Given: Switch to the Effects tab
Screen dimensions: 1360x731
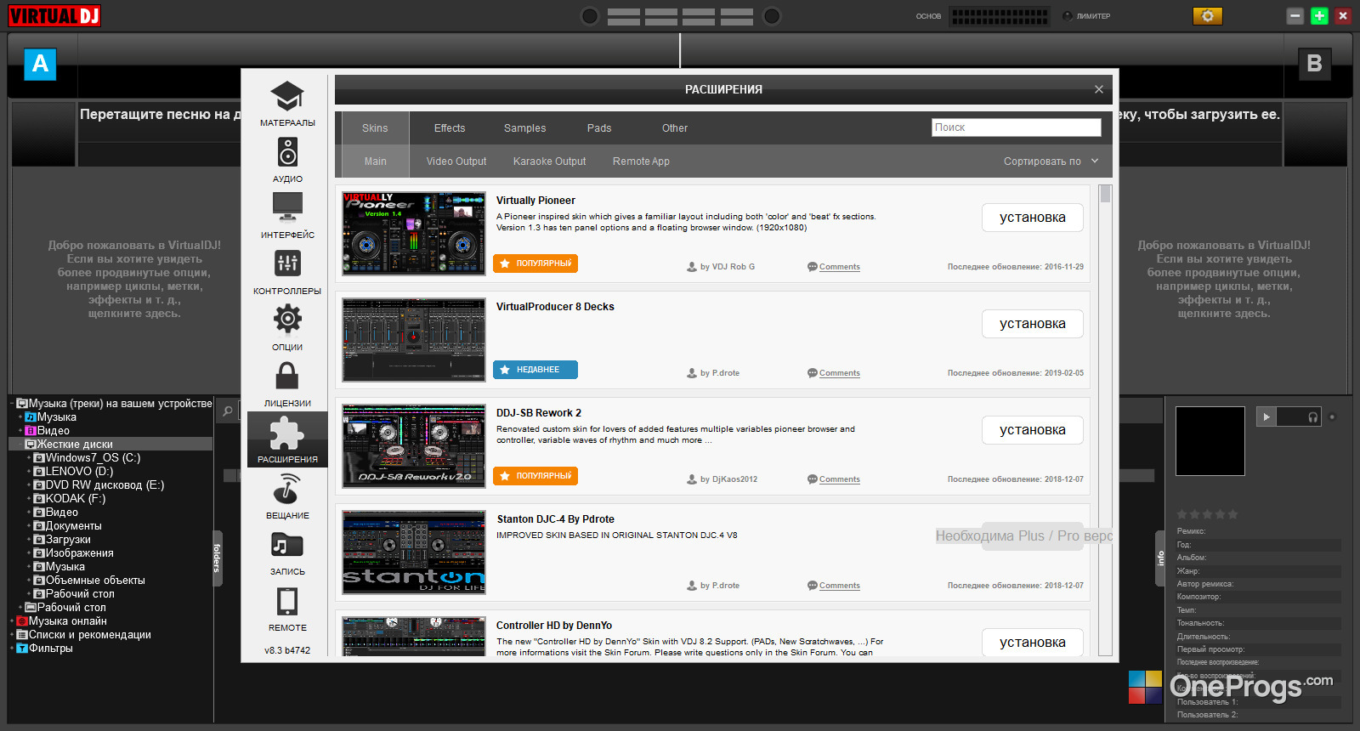Looking at the screenshot, I should tap(450, 128).
